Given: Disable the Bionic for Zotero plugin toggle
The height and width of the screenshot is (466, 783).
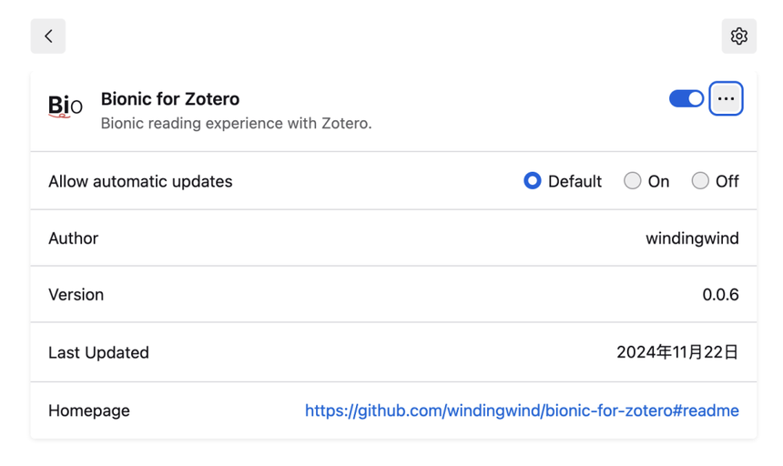Looking at the screenshot, I should click(x=686, y=98).
